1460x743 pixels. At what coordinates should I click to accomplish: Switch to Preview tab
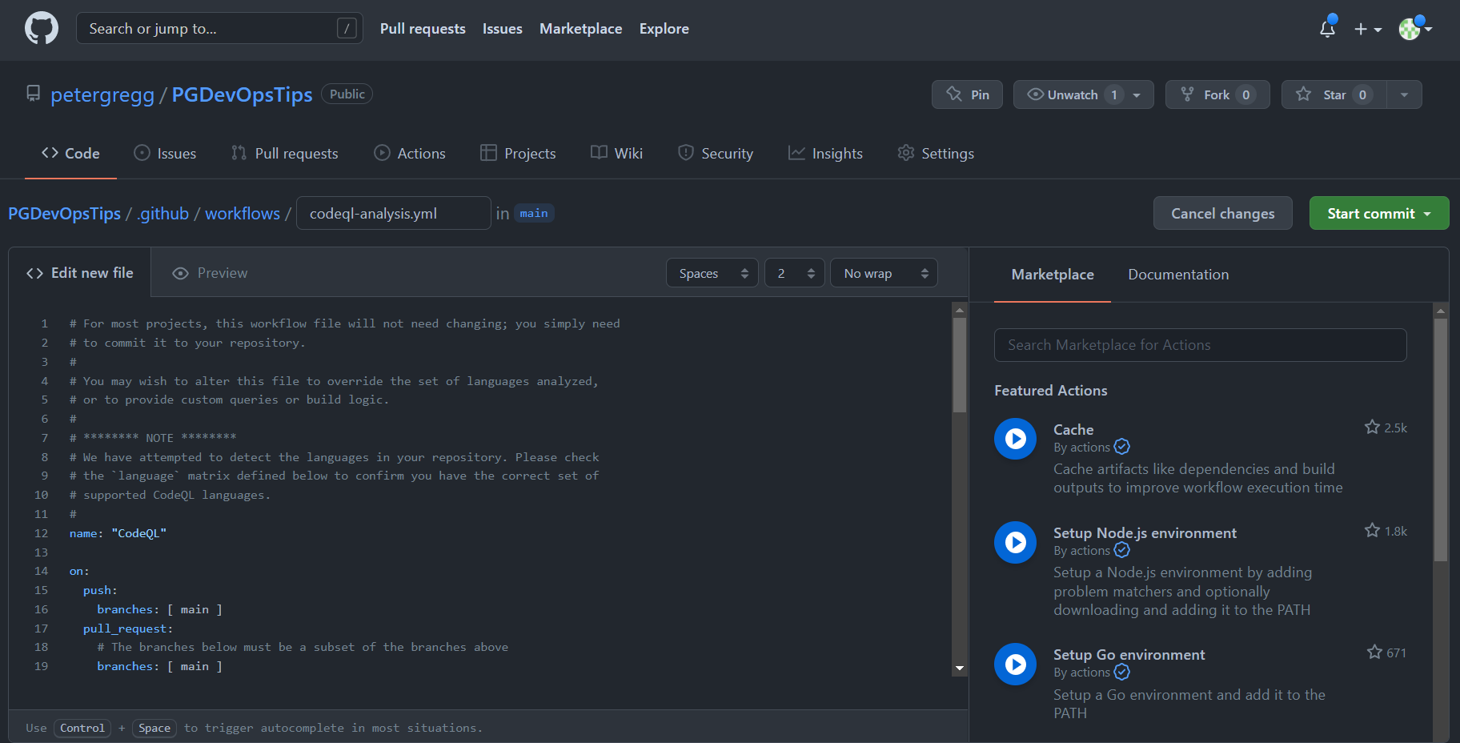point(211,273)
